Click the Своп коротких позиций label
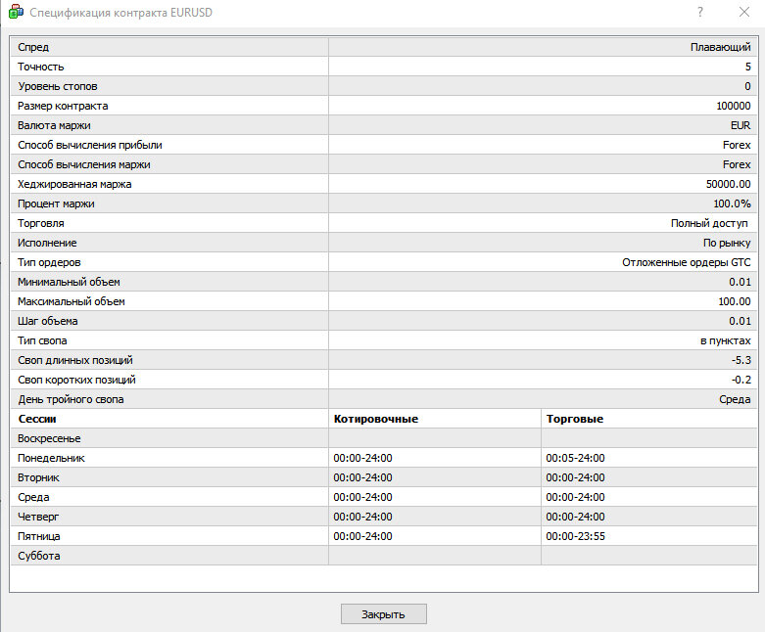The width and height of the screenshot is (765, 632). [76, 380]
